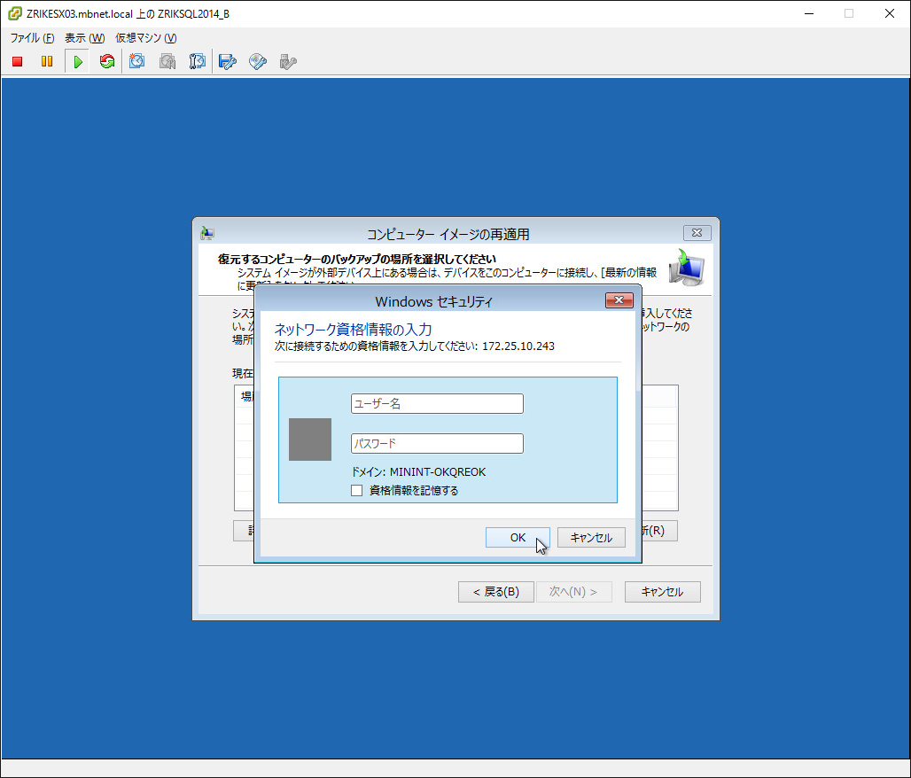Focus the ユーザー名 input field
The image size is (911, 778).
[x=437, y=404]
